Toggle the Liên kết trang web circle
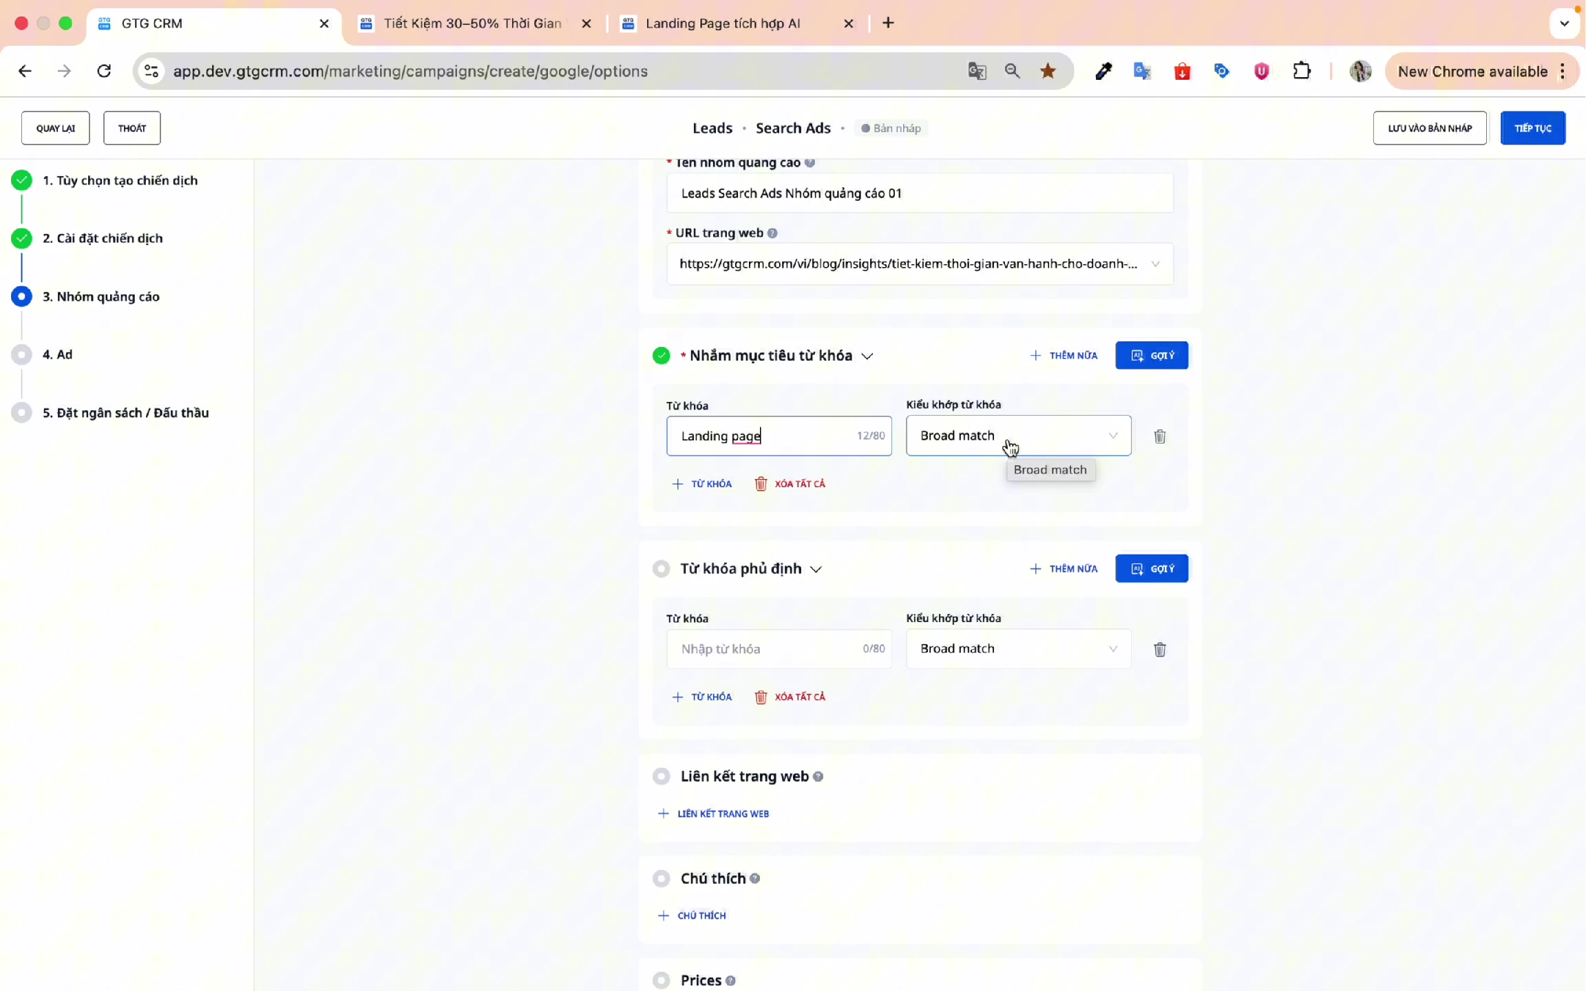1586x991 pixels. pyautogui.click(x=661, y=777)
